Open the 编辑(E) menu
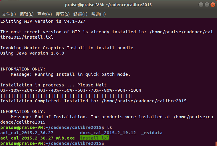This screenshot has width=217, height=146. 26,14
